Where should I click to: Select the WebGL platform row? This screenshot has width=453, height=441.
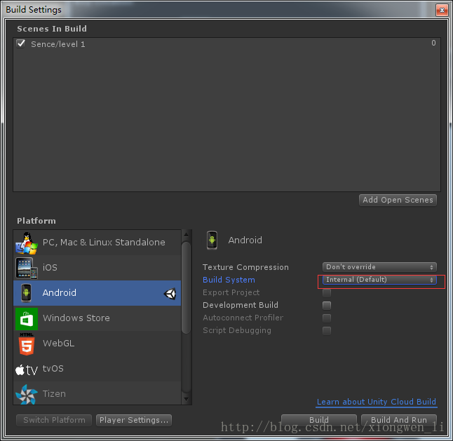pos(97,344)
